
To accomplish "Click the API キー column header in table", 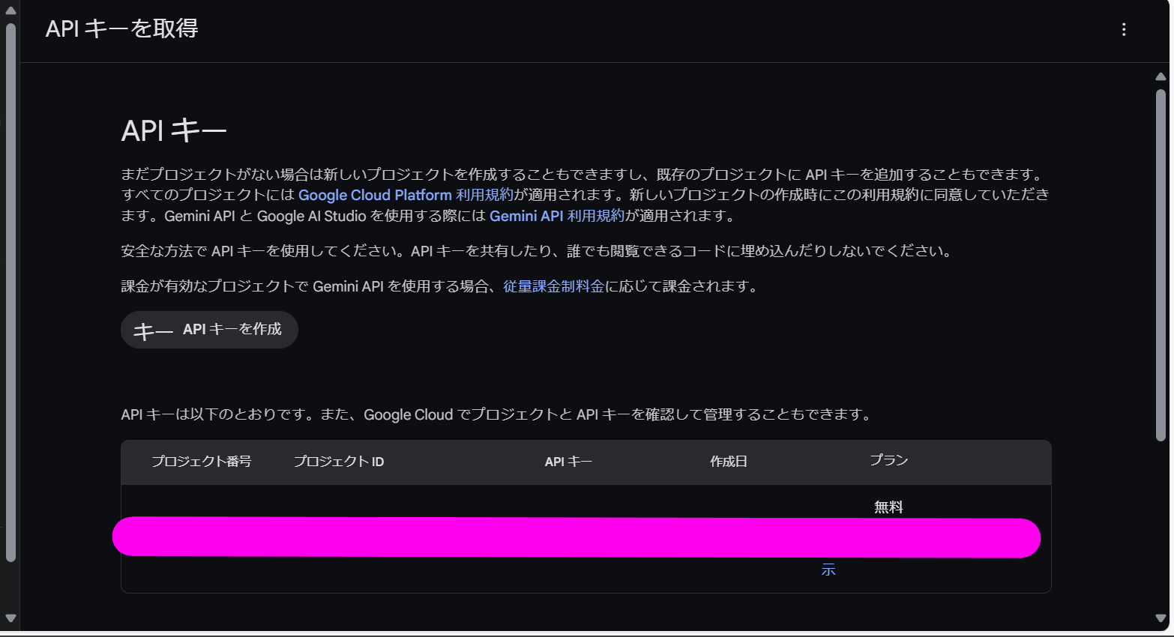I will tap(568, 462).
